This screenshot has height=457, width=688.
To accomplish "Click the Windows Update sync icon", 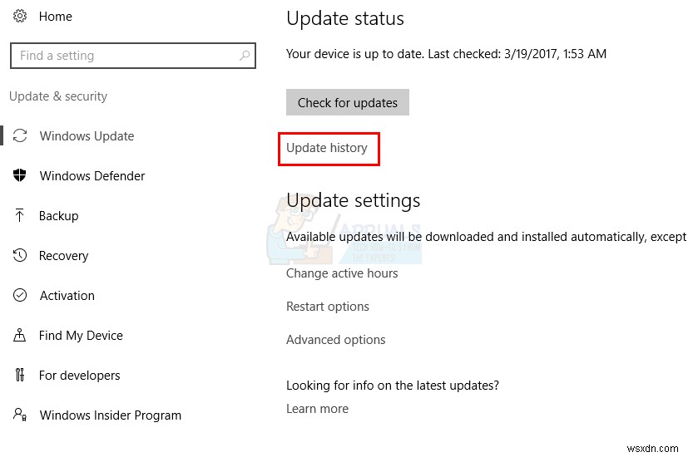I will (x=20, y=136).
